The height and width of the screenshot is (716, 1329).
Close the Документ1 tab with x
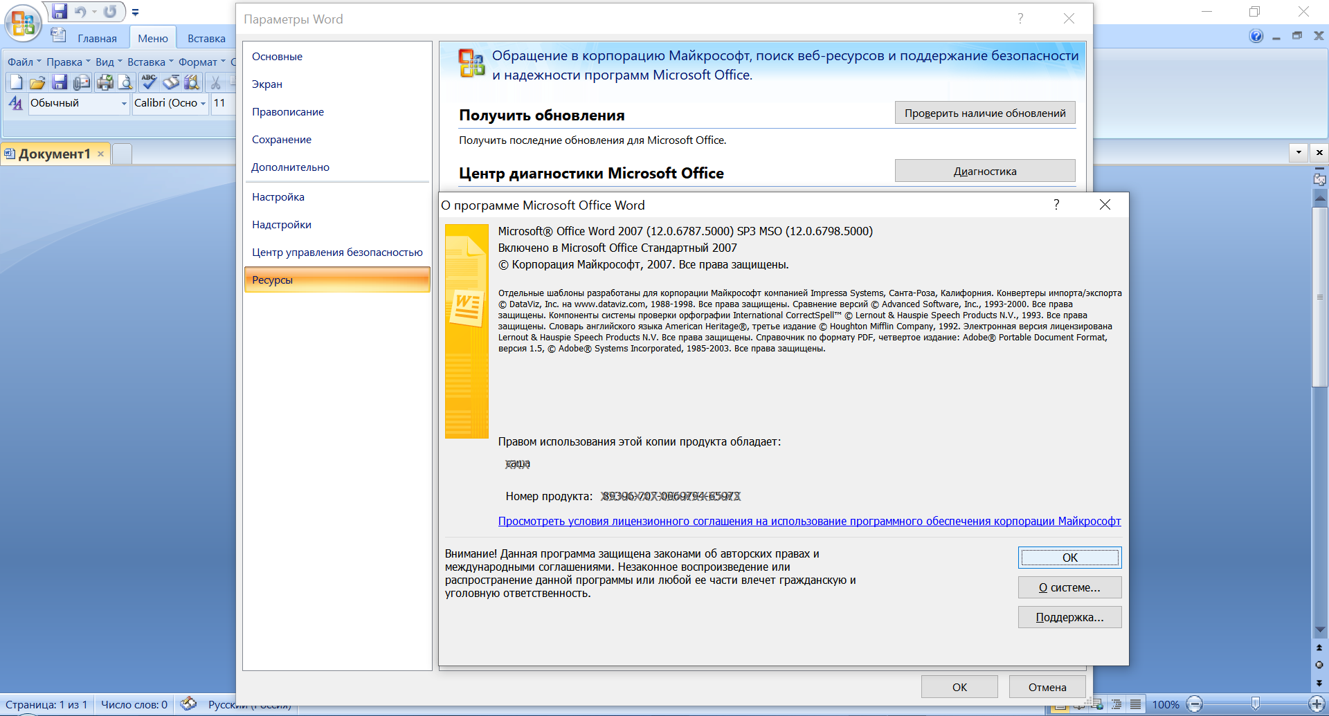coord(101,154)
